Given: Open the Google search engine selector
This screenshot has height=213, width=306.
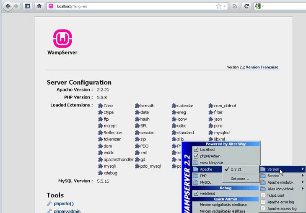Looking at the screenshot, I should [259, 6].
